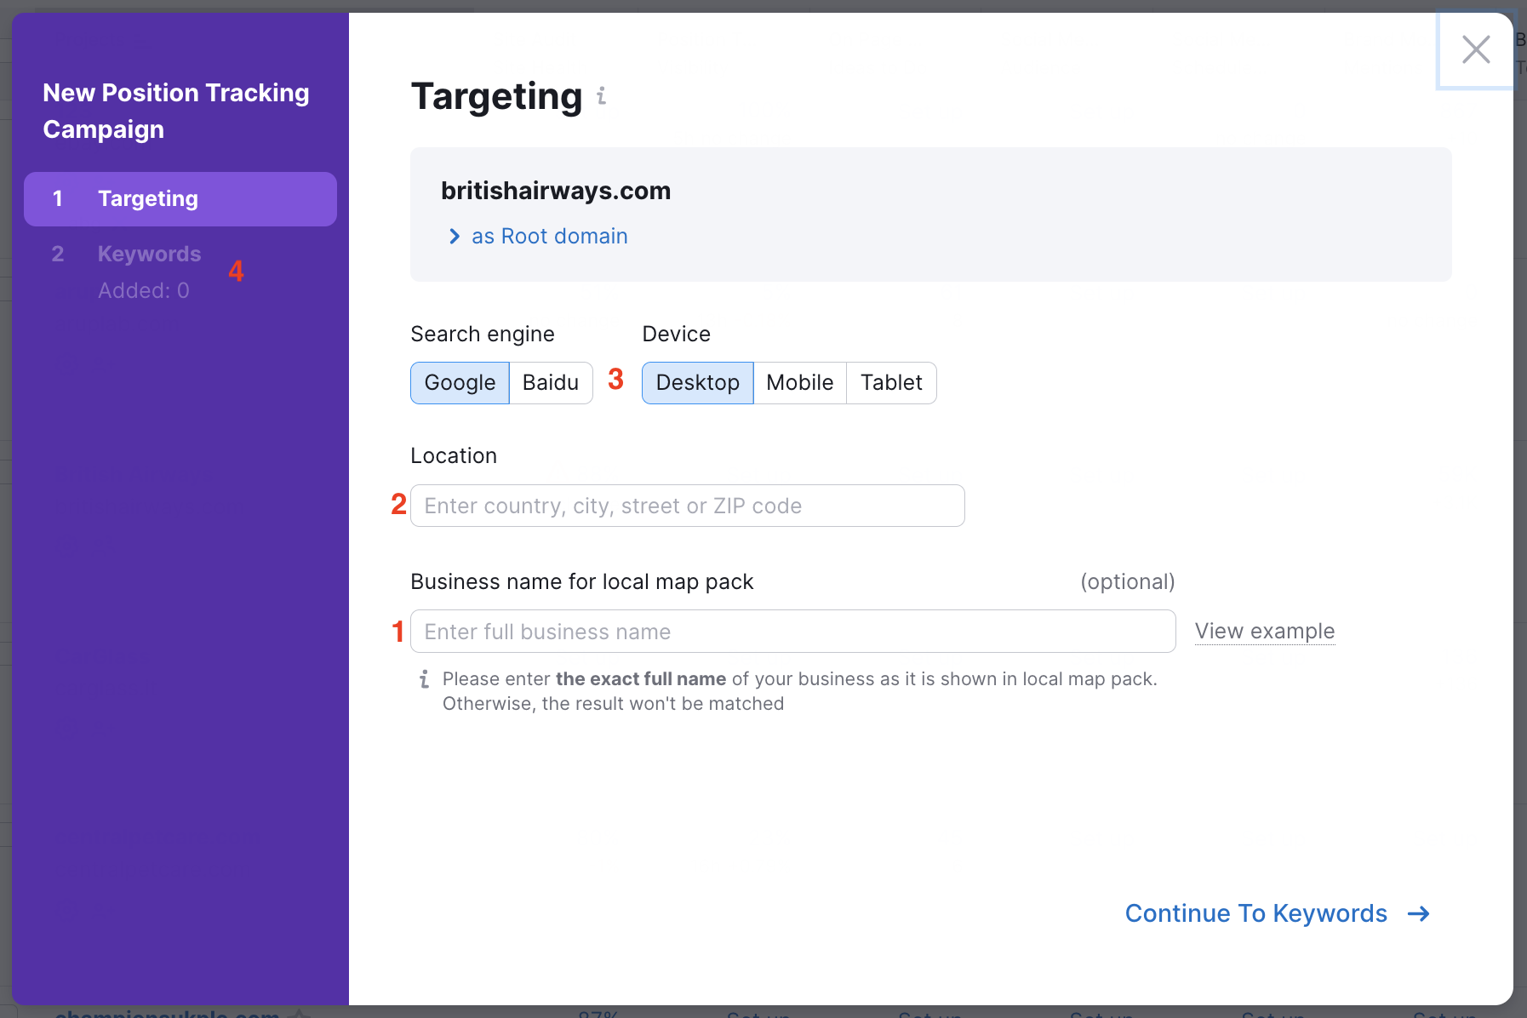Expand the chevron before 'as Root domain'

point(455,237)
